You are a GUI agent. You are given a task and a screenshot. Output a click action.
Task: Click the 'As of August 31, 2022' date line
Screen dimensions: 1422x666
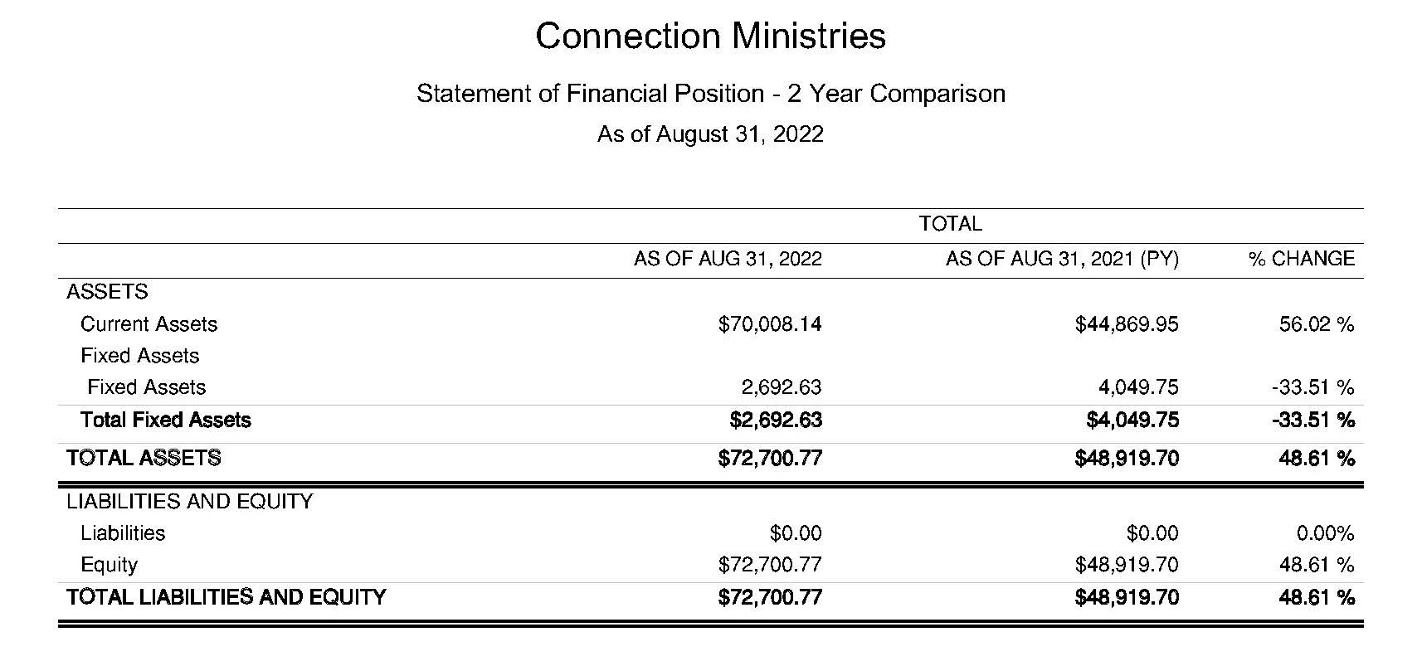coord(710,134)
